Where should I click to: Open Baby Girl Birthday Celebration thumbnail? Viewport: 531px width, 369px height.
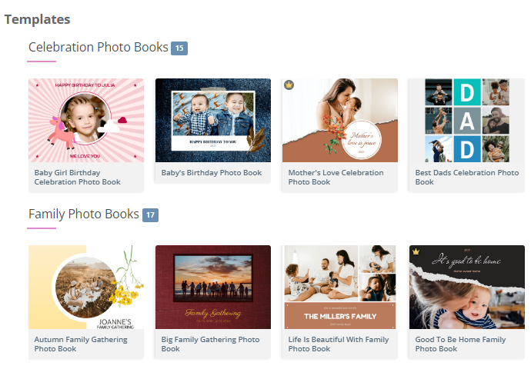[86, 120]
